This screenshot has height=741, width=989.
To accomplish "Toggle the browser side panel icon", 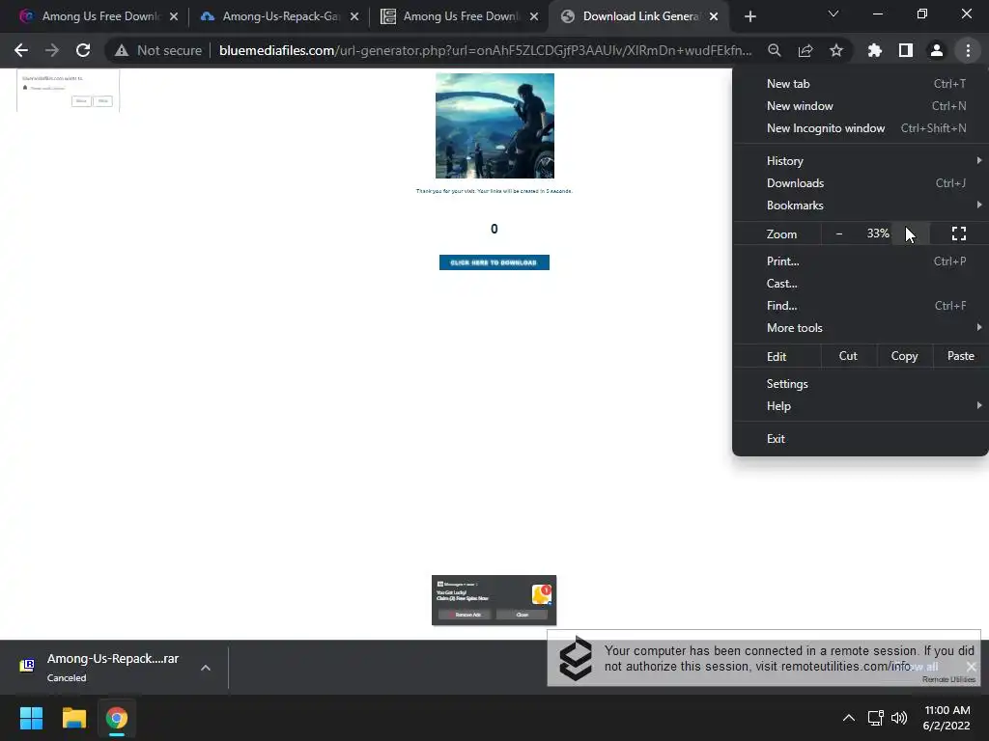I will pos(905,50).
